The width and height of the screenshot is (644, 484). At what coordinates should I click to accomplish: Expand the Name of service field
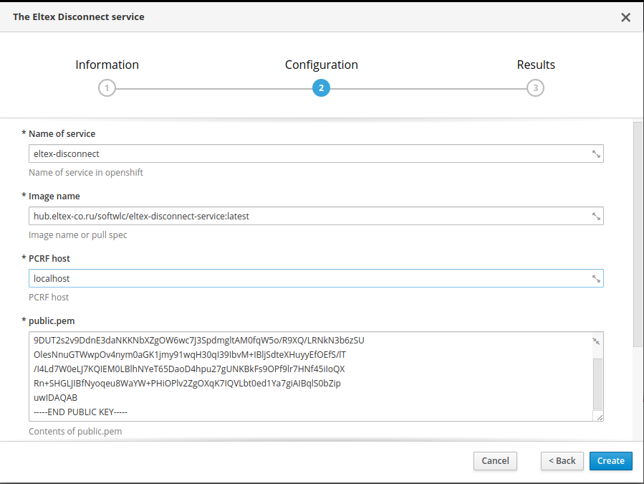pos(596,154)
